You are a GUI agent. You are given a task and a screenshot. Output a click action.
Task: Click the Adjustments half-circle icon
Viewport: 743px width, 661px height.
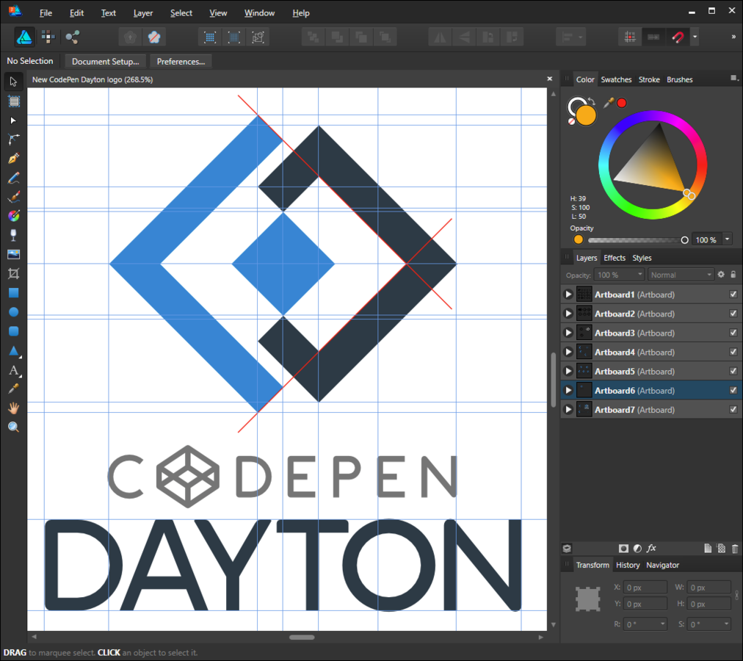coord(637,549)
